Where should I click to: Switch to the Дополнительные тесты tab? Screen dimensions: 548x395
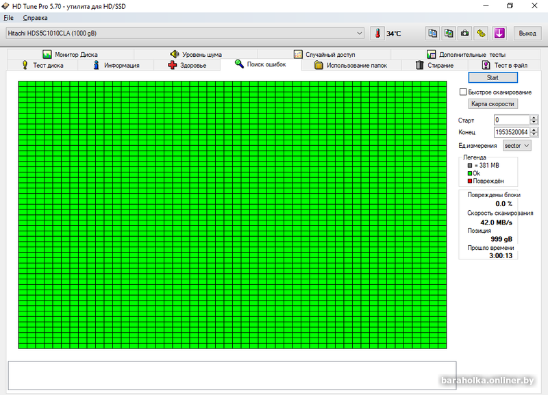point(466,54)
